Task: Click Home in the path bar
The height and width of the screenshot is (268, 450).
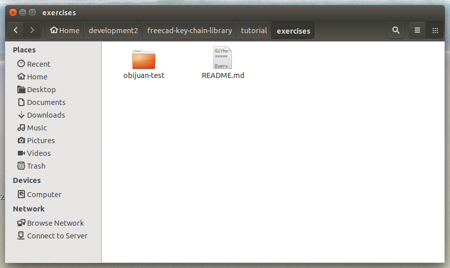Action: pos(65,31)
